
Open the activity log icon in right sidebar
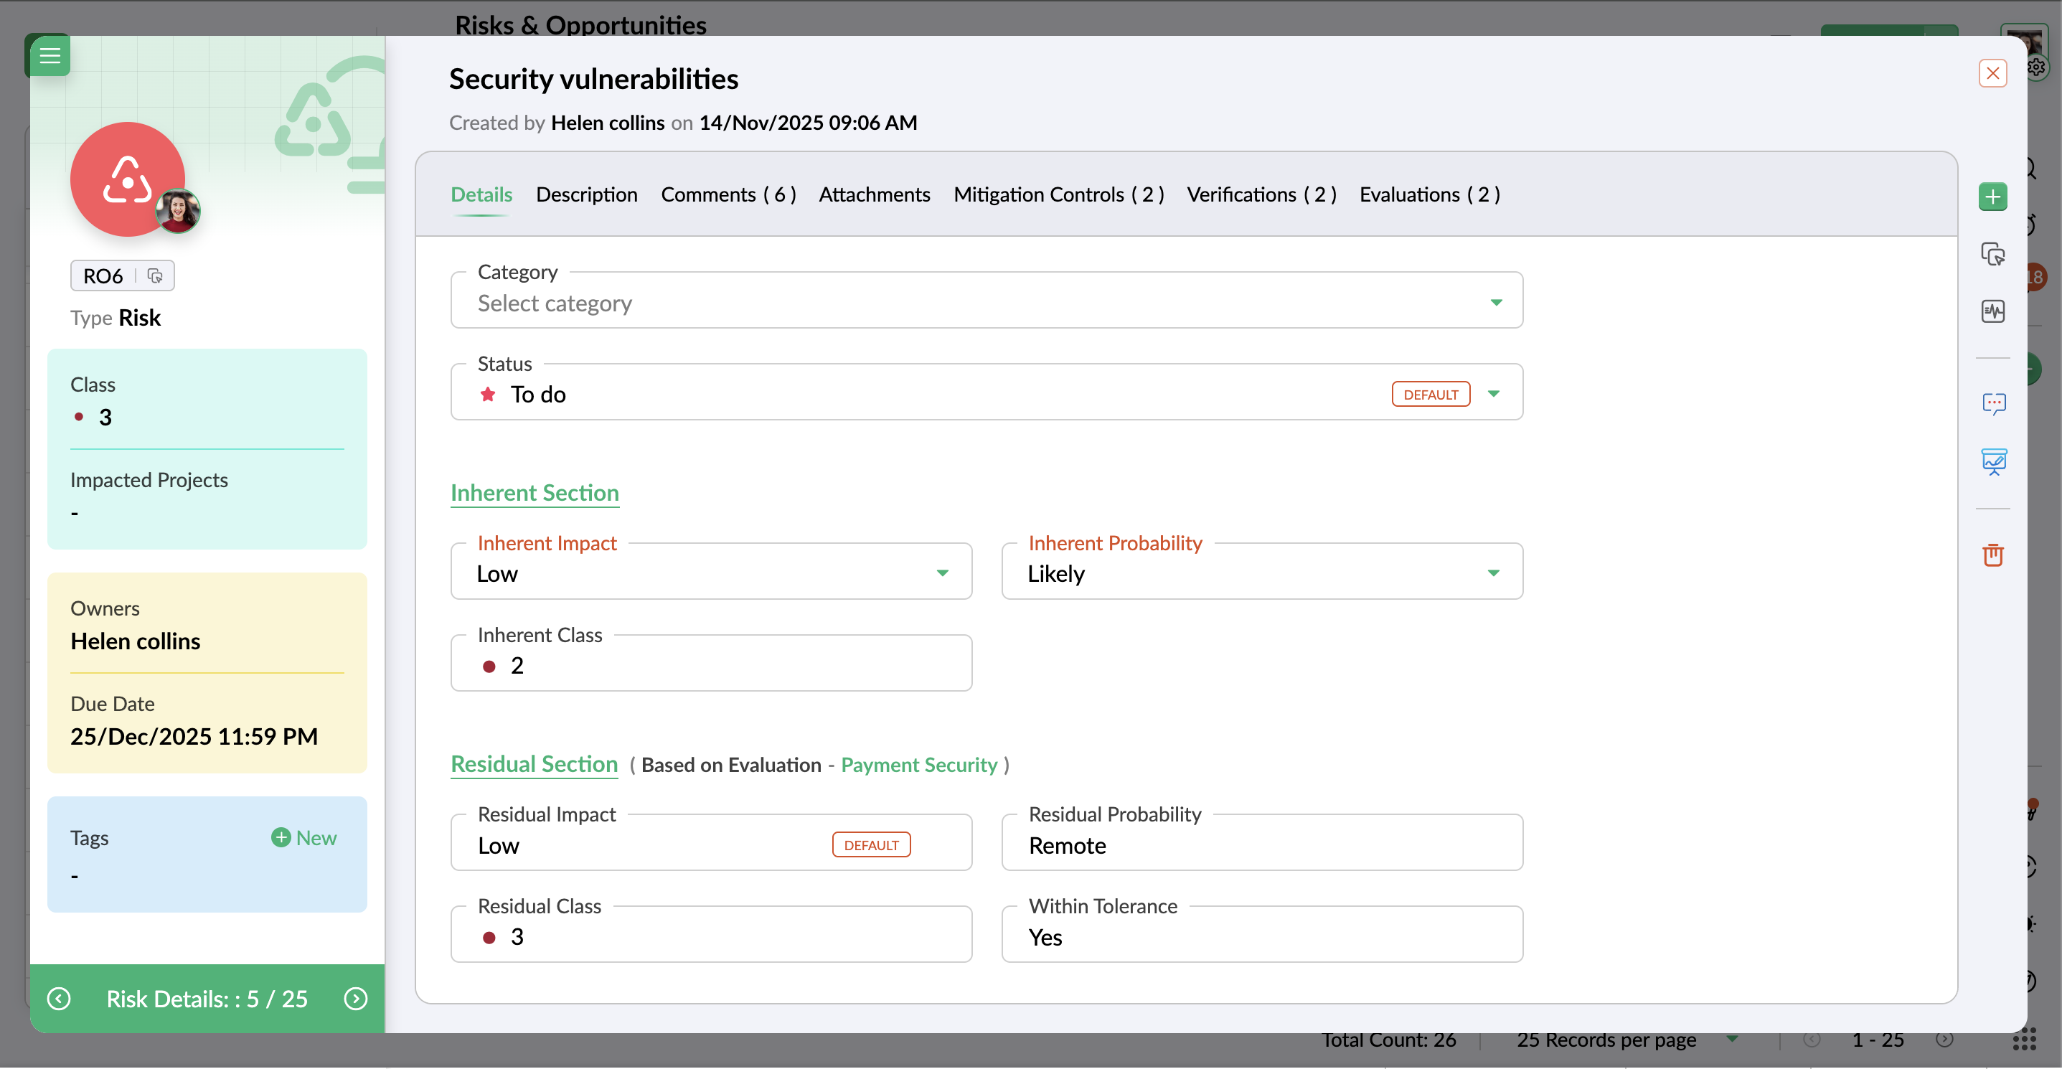[1992, 311]
